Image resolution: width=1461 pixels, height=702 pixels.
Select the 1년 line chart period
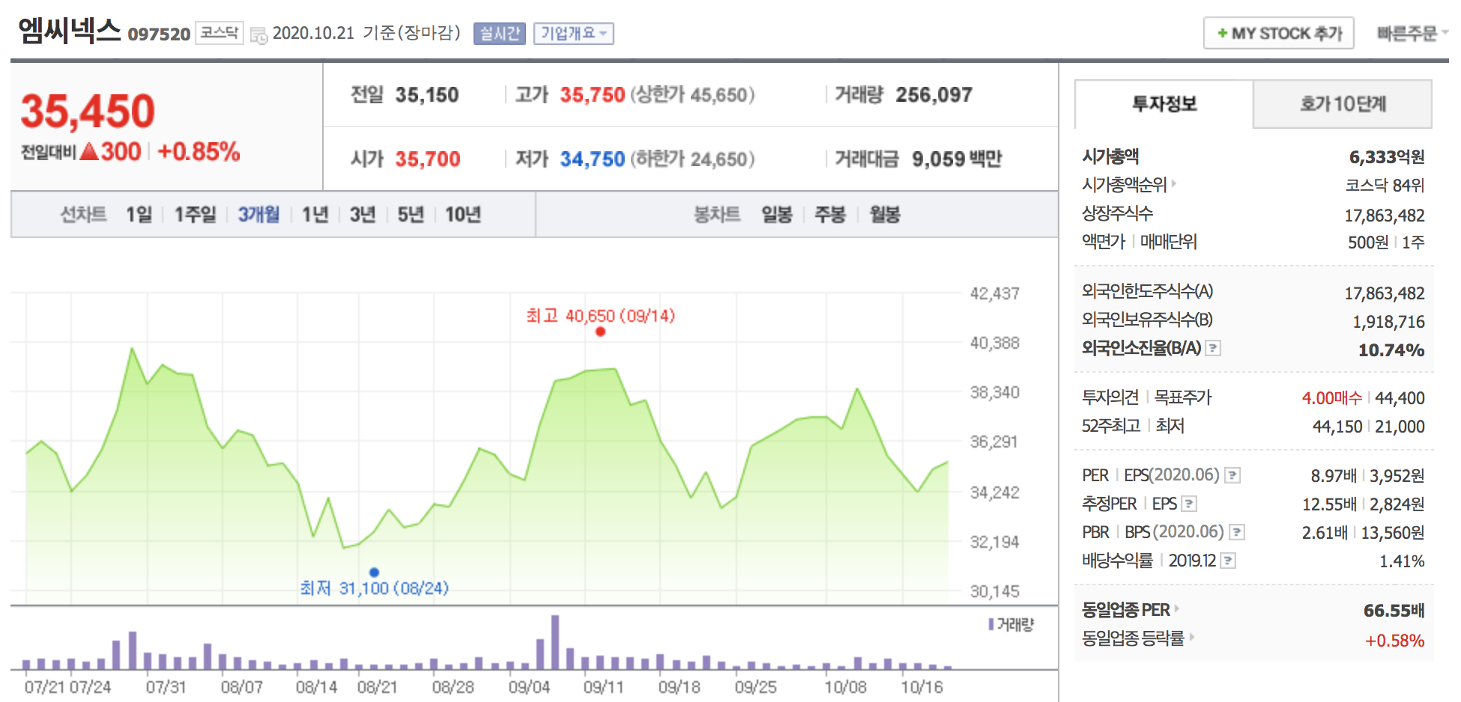coord(315,216)
